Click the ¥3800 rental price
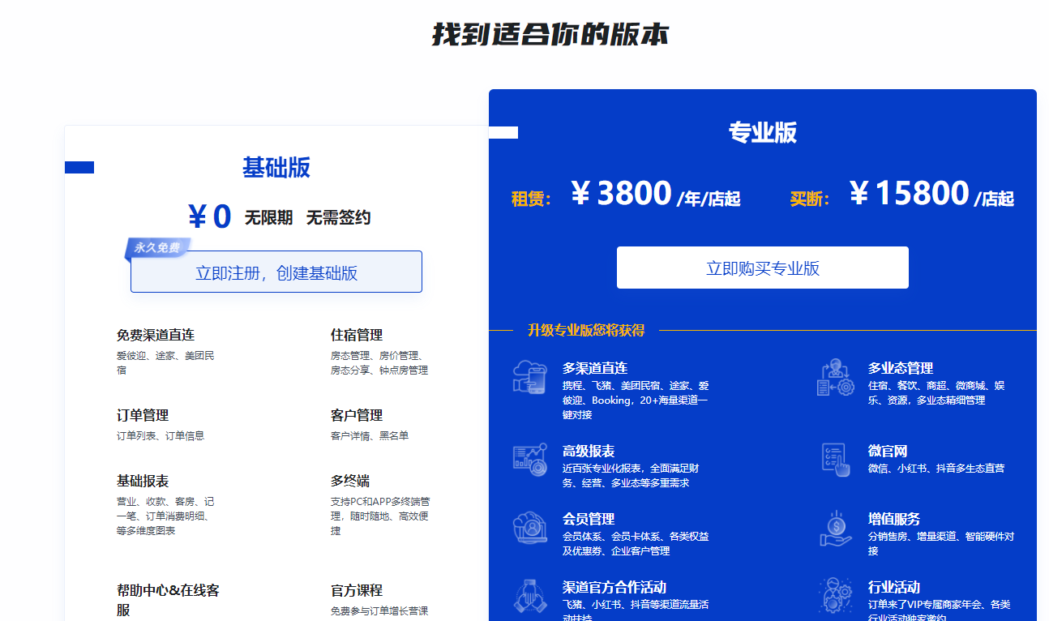Image resolution: width=1049 pixels, height=621 pixels. (x=621, y=195)
